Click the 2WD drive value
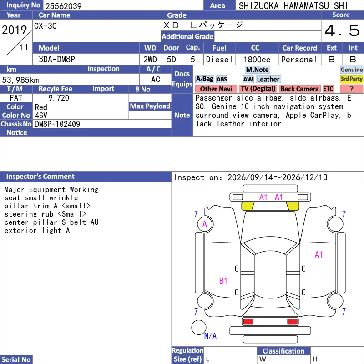Image resolution: width=364 pixels, height=364 pixels. click(x=150, y=60)
